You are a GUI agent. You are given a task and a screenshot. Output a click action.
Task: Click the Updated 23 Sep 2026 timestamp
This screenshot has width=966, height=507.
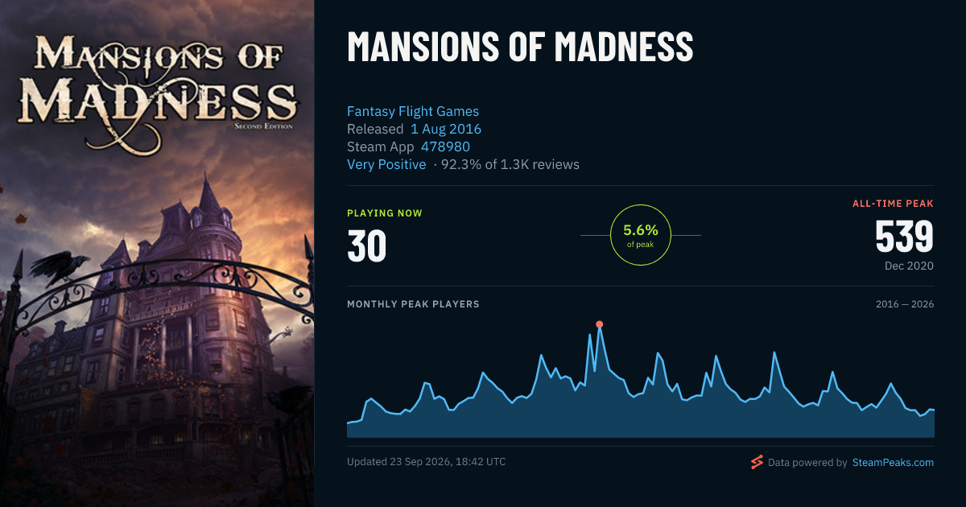click(x=427, y=462)
